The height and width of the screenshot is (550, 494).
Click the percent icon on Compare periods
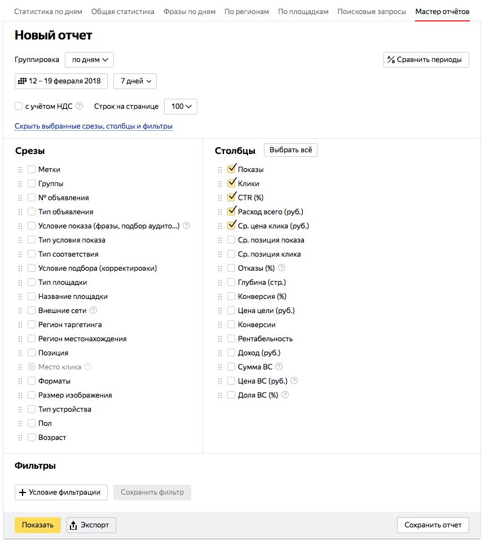pos(390,60)
